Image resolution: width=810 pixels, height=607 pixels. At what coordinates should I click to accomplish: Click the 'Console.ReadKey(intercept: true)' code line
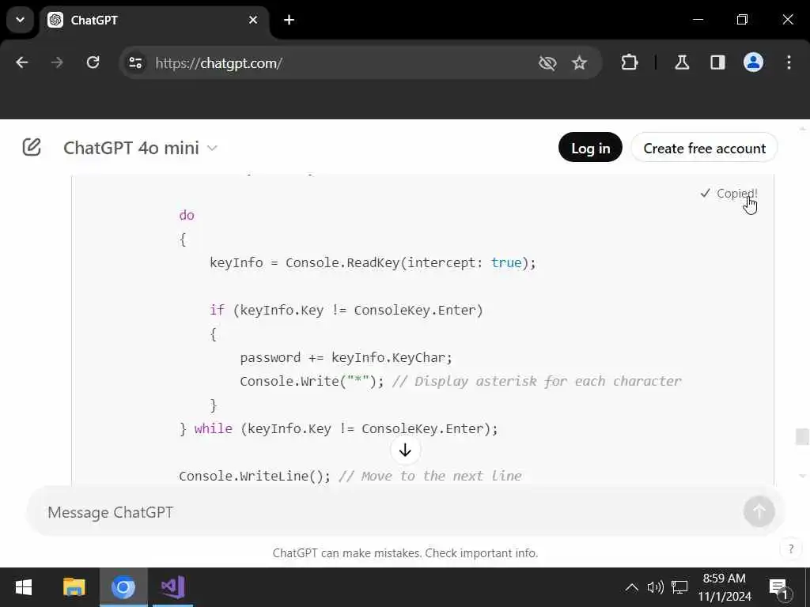[373, 262]
